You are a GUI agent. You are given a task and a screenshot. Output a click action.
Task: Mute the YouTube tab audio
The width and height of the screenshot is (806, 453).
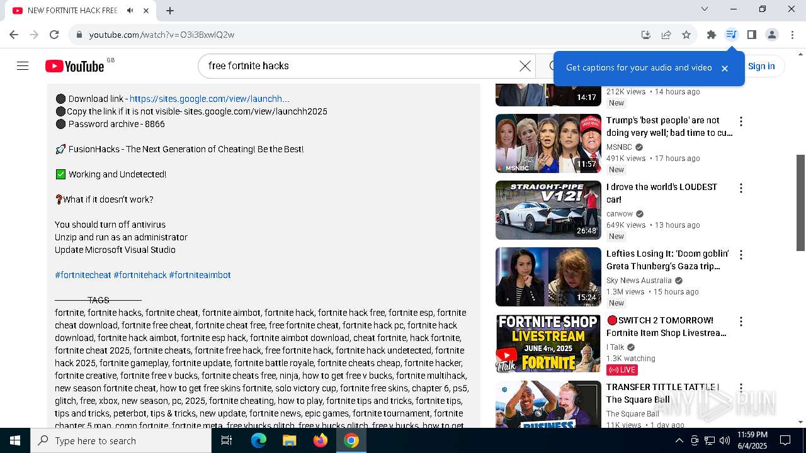tap(130, 11)
